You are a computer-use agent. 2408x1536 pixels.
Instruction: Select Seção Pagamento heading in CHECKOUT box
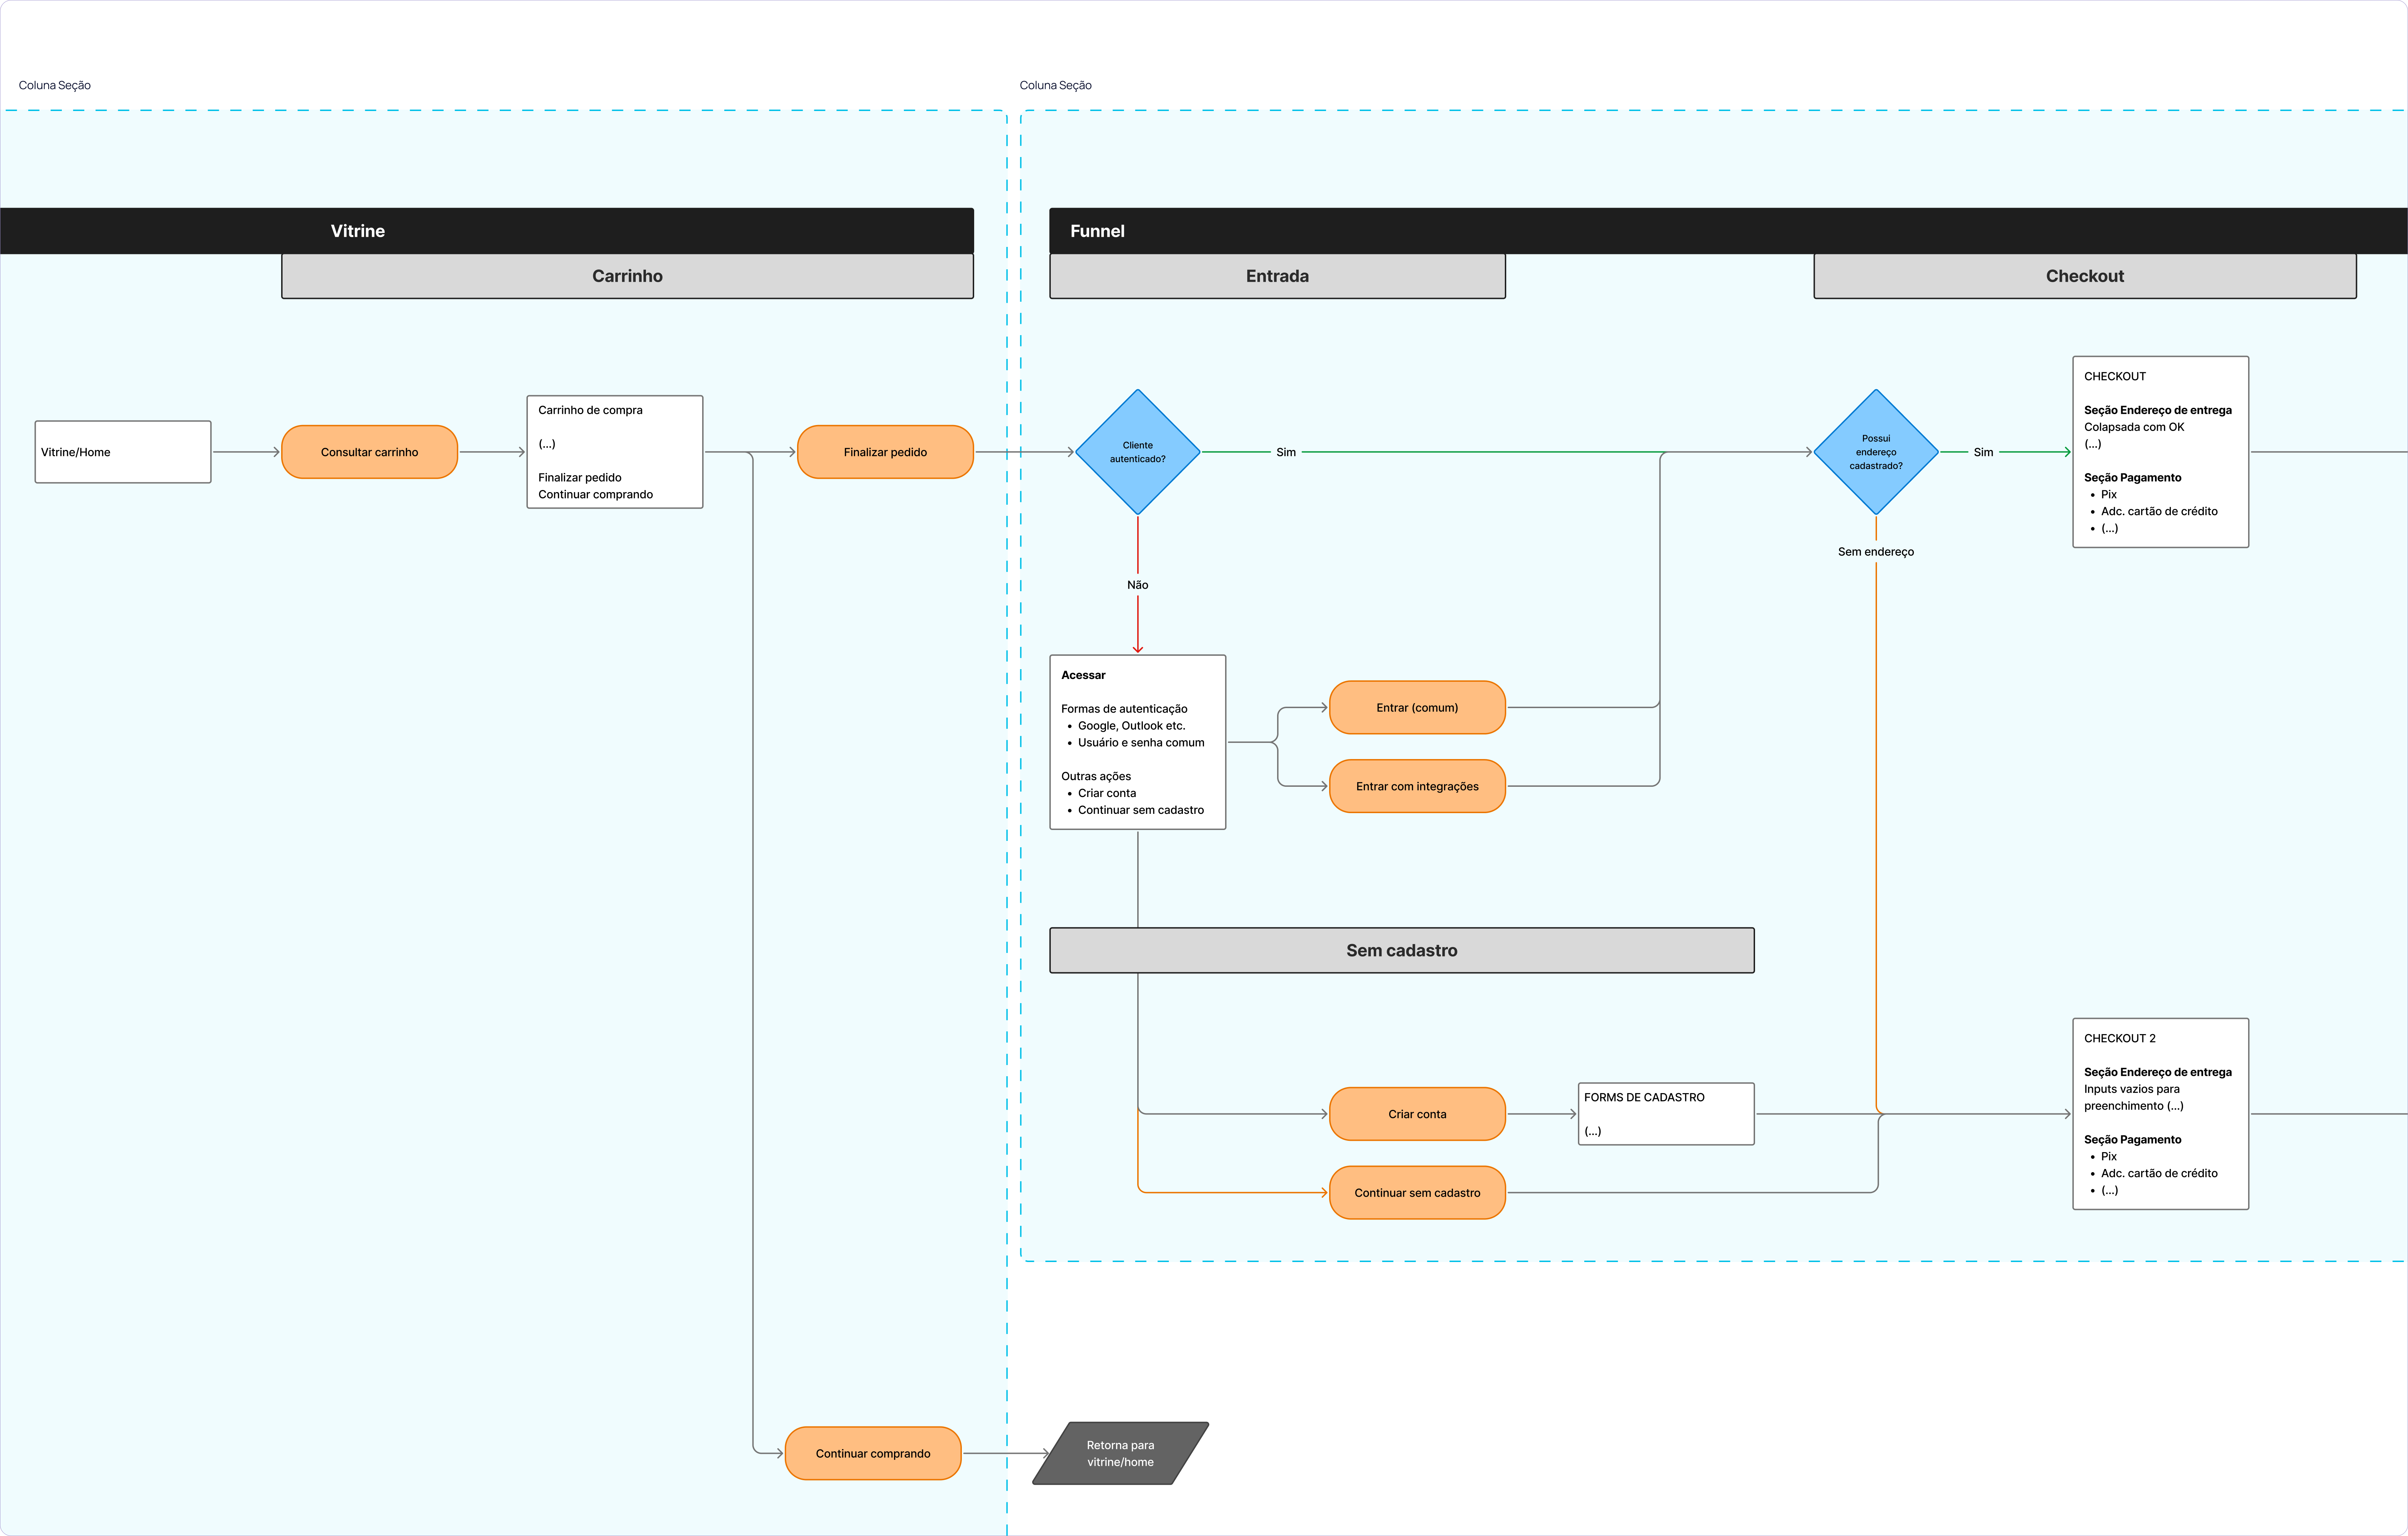click(x=2133, y=478)
